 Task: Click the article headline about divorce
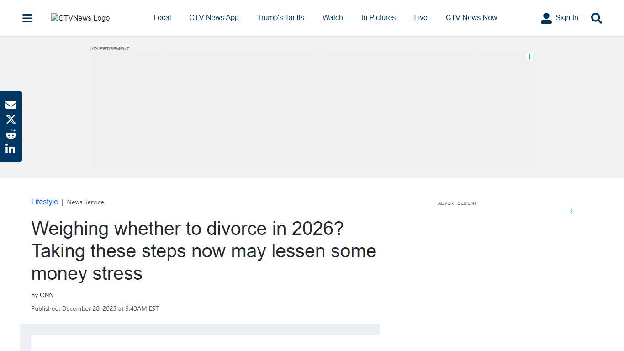coord(204,251)
